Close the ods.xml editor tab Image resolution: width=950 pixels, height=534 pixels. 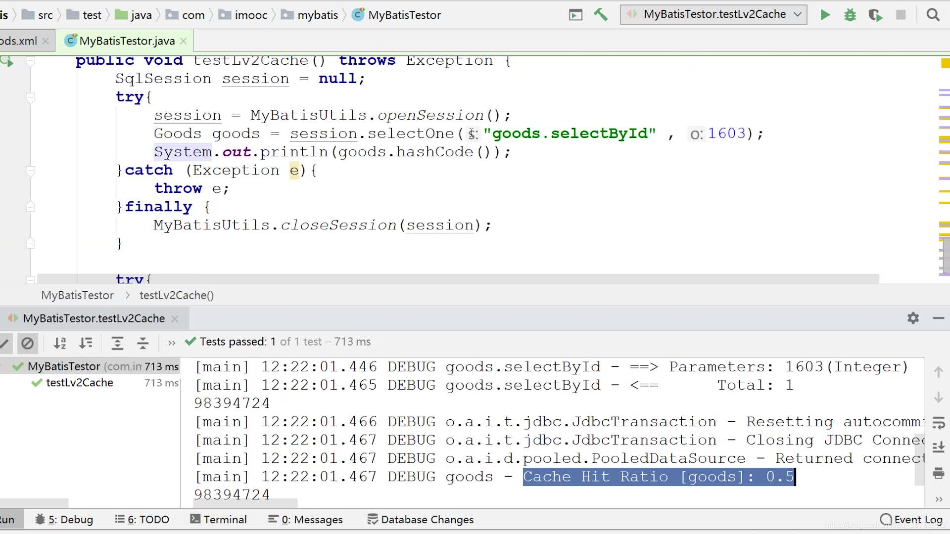point(46,41)
